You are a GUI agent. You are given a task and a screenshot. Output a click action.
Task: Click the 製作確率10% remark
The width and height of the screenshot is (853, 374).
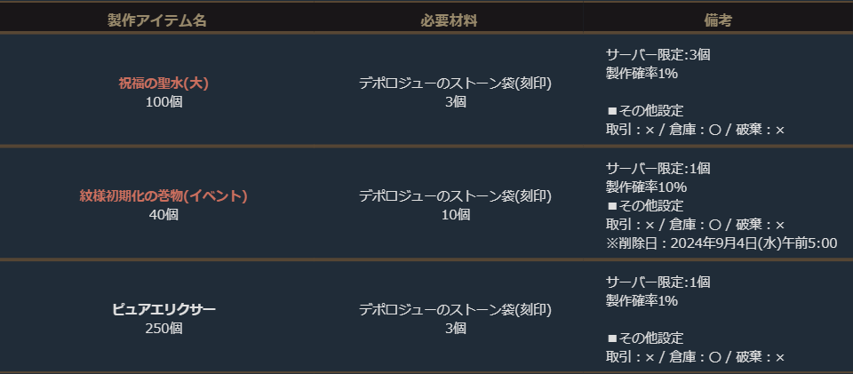tap(646, 187)
